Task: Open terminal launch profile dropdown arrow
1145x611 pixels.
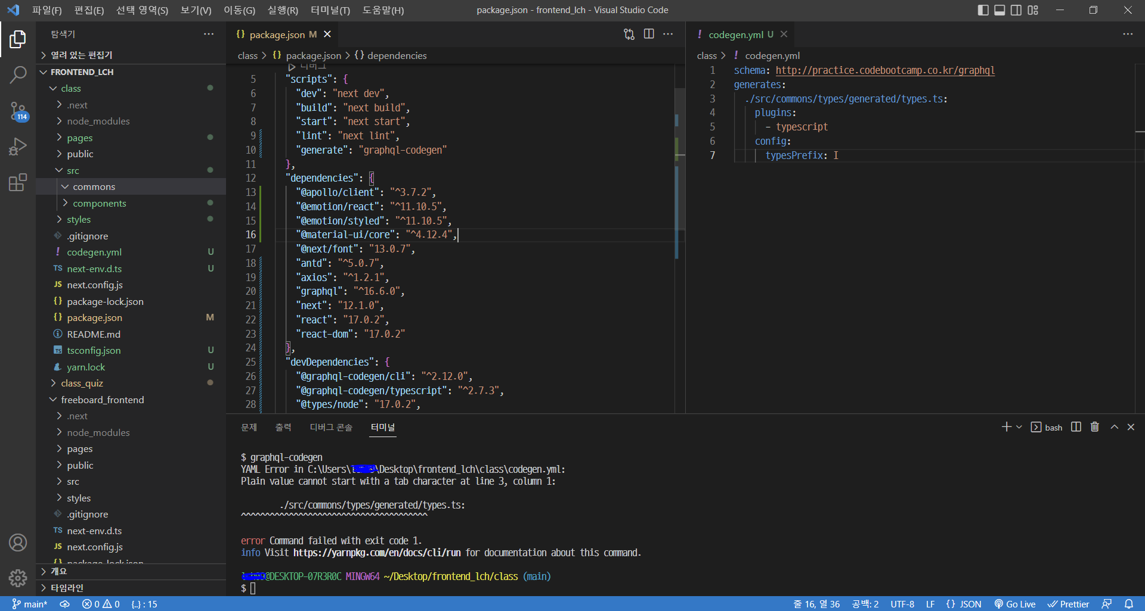Action: 1019,427
